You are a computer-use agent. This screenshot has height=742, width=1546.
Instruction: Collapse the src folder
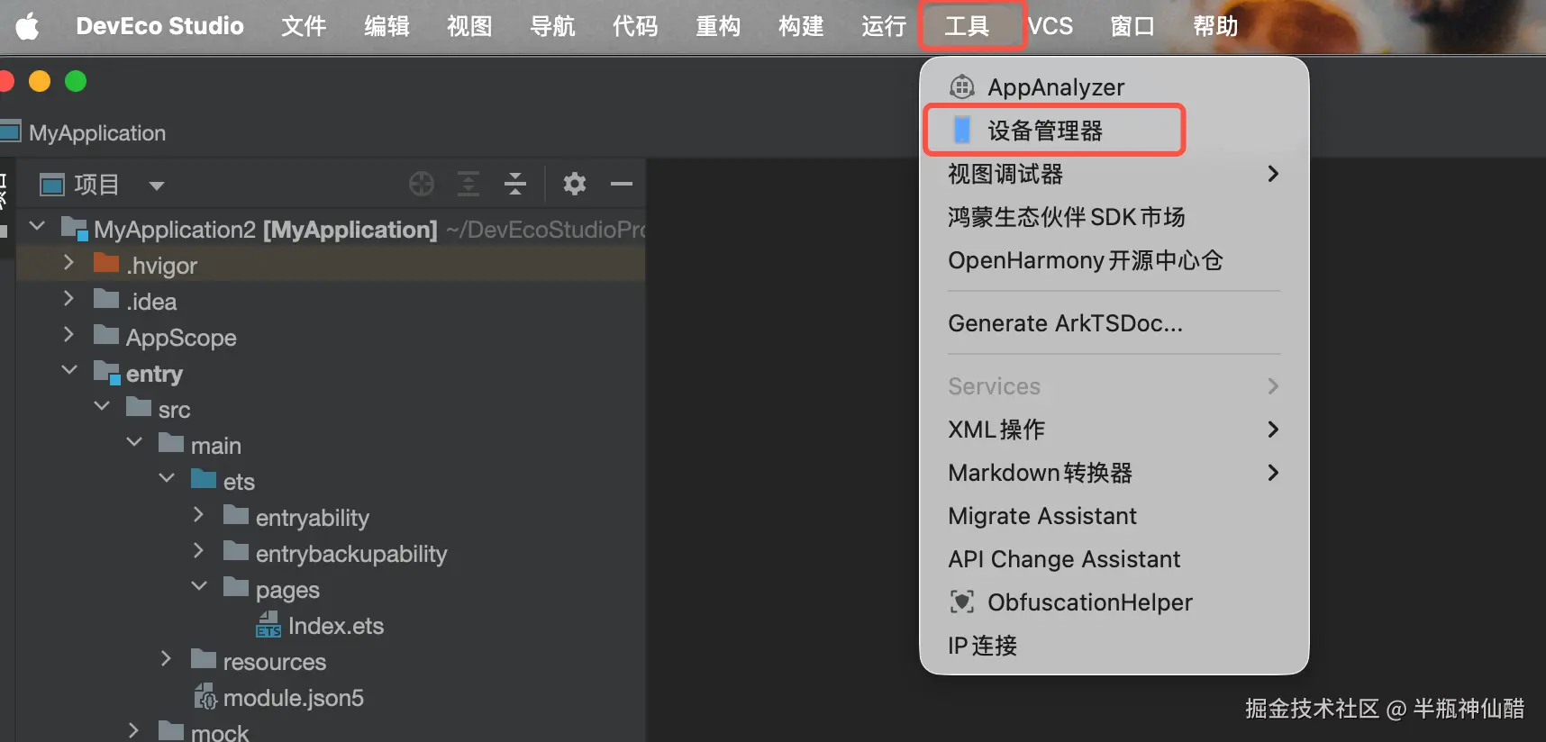[x=102, y=406]
